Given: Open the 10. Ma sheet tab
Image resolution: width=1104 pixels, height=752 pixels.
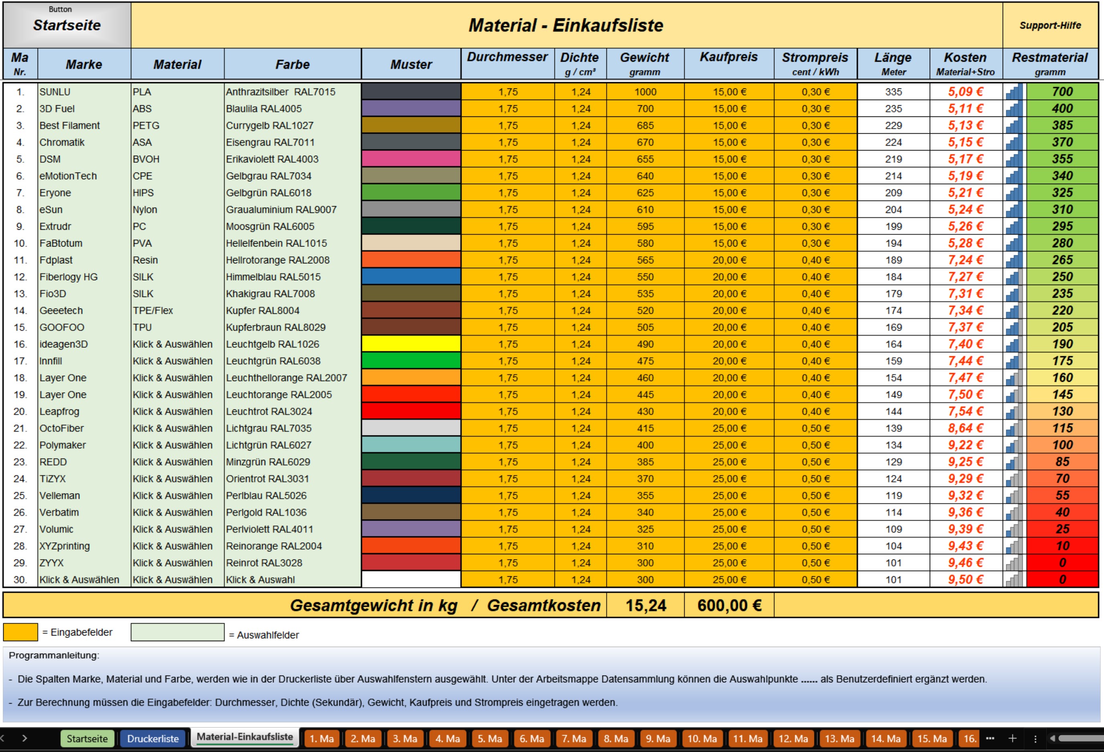Looking at the screenshot, I should (702, 738).
